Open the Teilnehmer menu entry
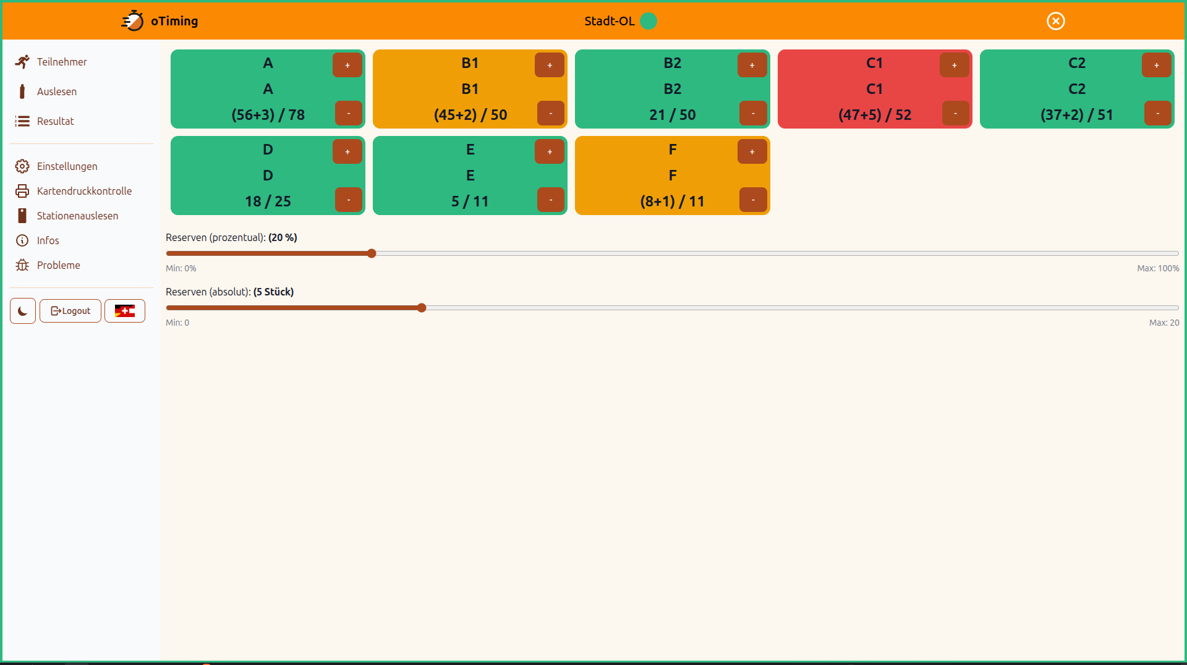Image resolution: width=1187 pixels, height=665 pixels. pyautogui.click(x=62, y=62)
